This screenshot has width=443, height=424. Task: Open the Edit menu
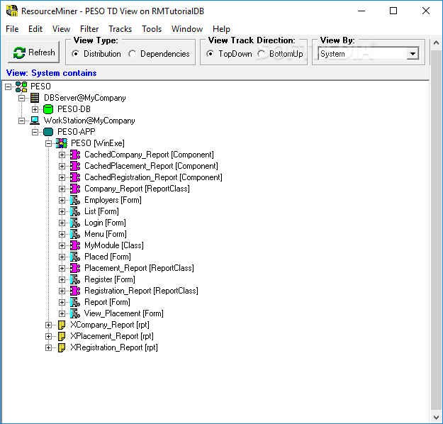point(35,29)
